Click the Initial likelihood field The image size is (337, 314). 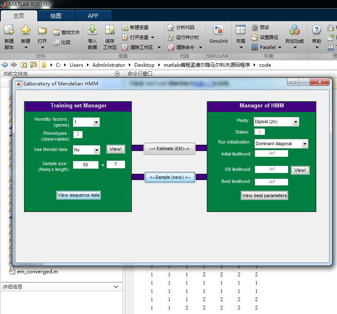click(x=272, y=153)
